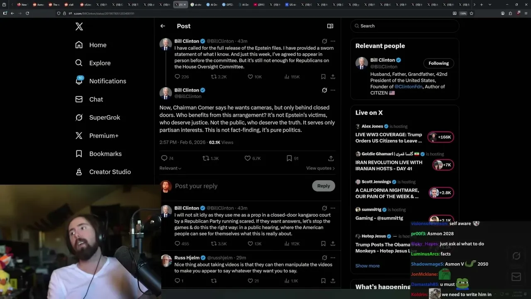Open Notifications in the sidebar
This screenshot has height=299, width=531.
coord(101,81)
